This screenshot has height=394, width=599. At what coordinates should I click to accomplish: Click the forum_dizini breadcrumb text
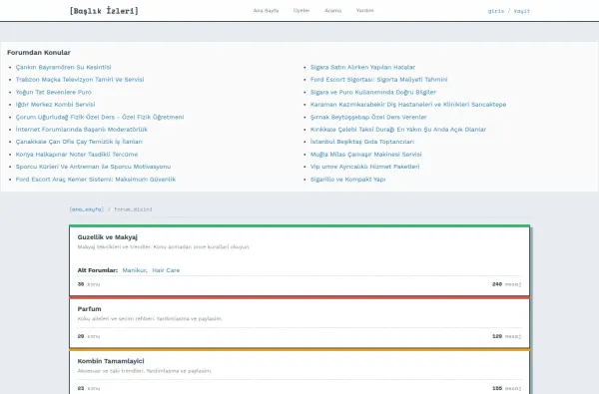(x=133, y=209)
